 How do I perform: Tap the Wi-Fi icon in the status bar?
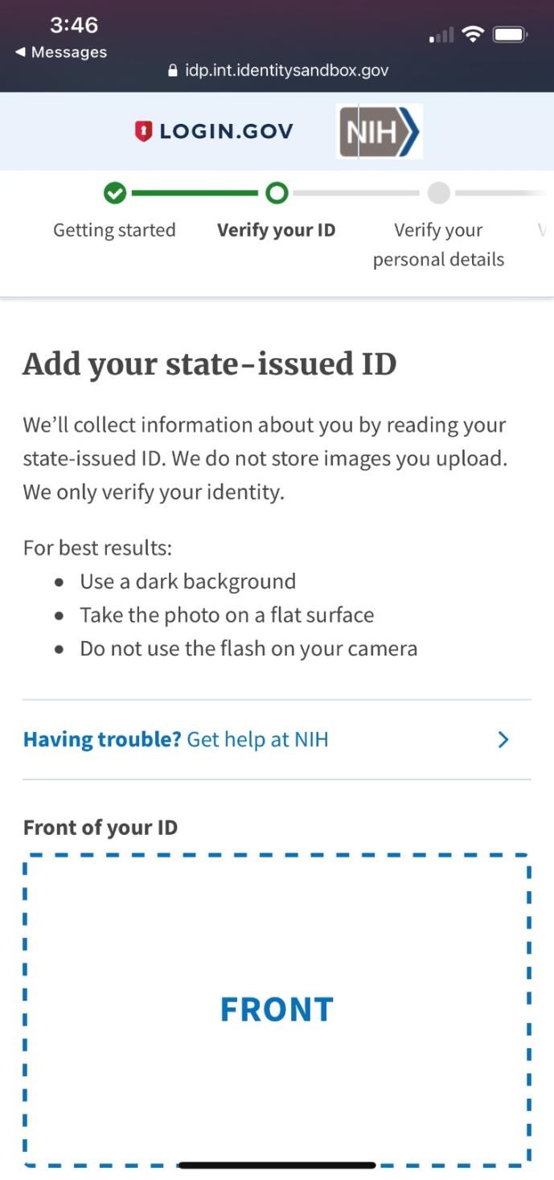click(472, 33)
